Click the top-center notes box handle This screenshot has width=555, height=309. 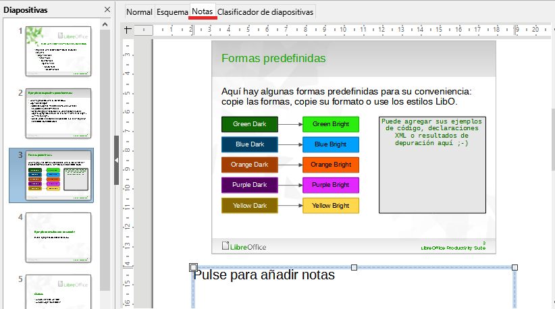point(354,268)
